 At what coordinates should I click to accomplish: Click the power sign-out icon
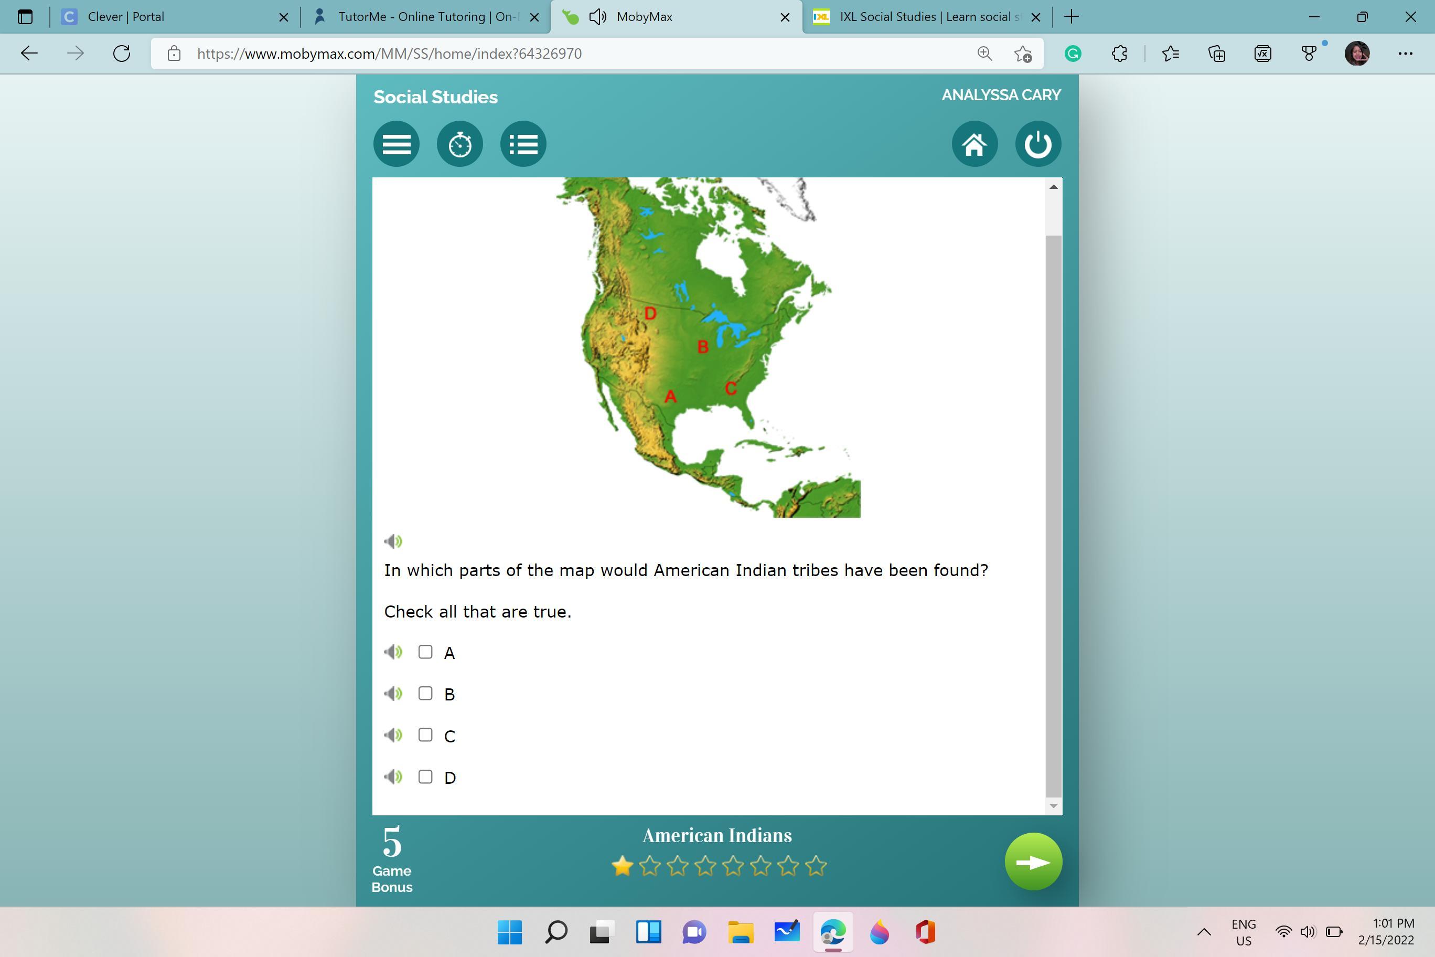pyautogui.click(x=1038, y=144)
